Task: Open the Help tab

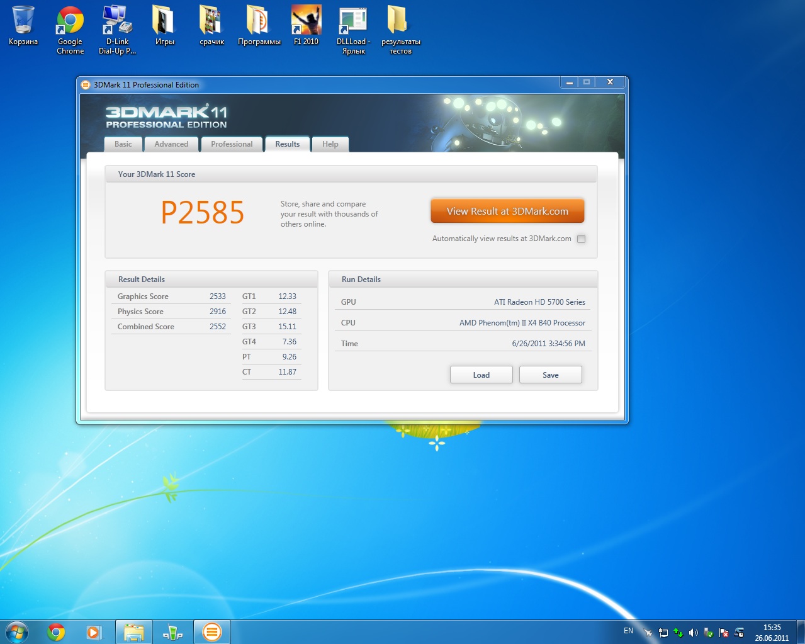Action: pos(330,144)
